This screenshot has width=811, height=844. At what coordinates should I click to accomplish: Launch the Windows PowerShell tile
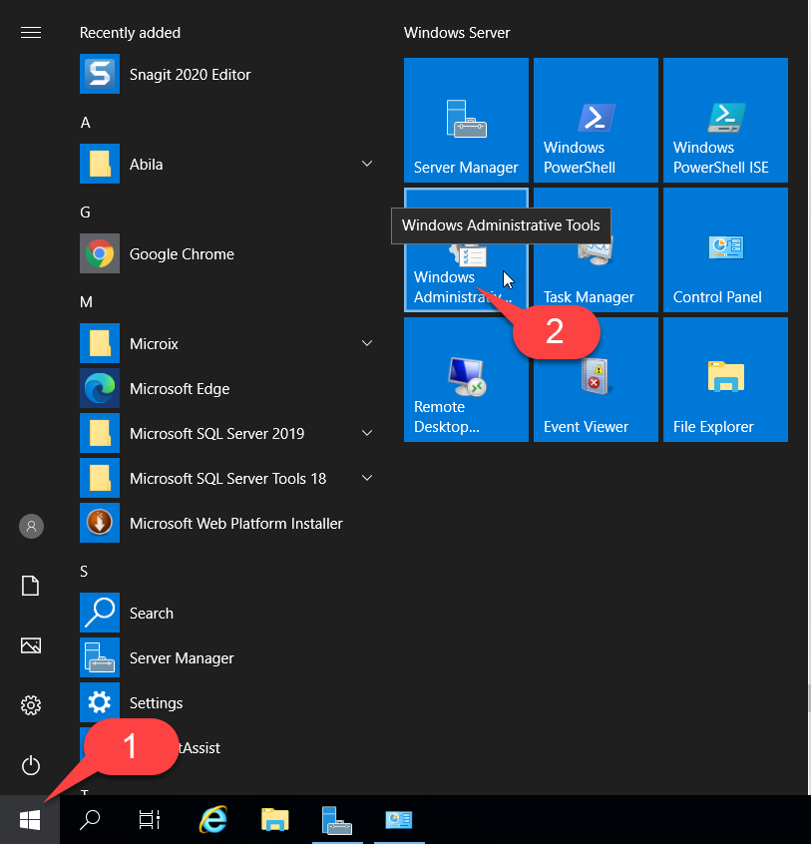tap(596, 120)
